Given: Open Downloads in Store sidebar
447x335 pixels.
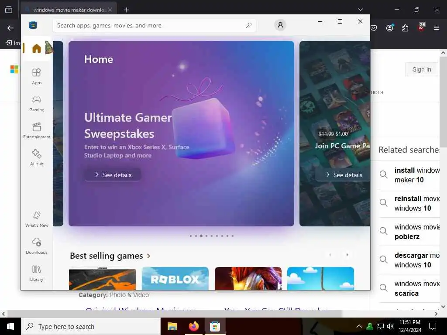Looking at the screenshot, I should click(37, 246).
